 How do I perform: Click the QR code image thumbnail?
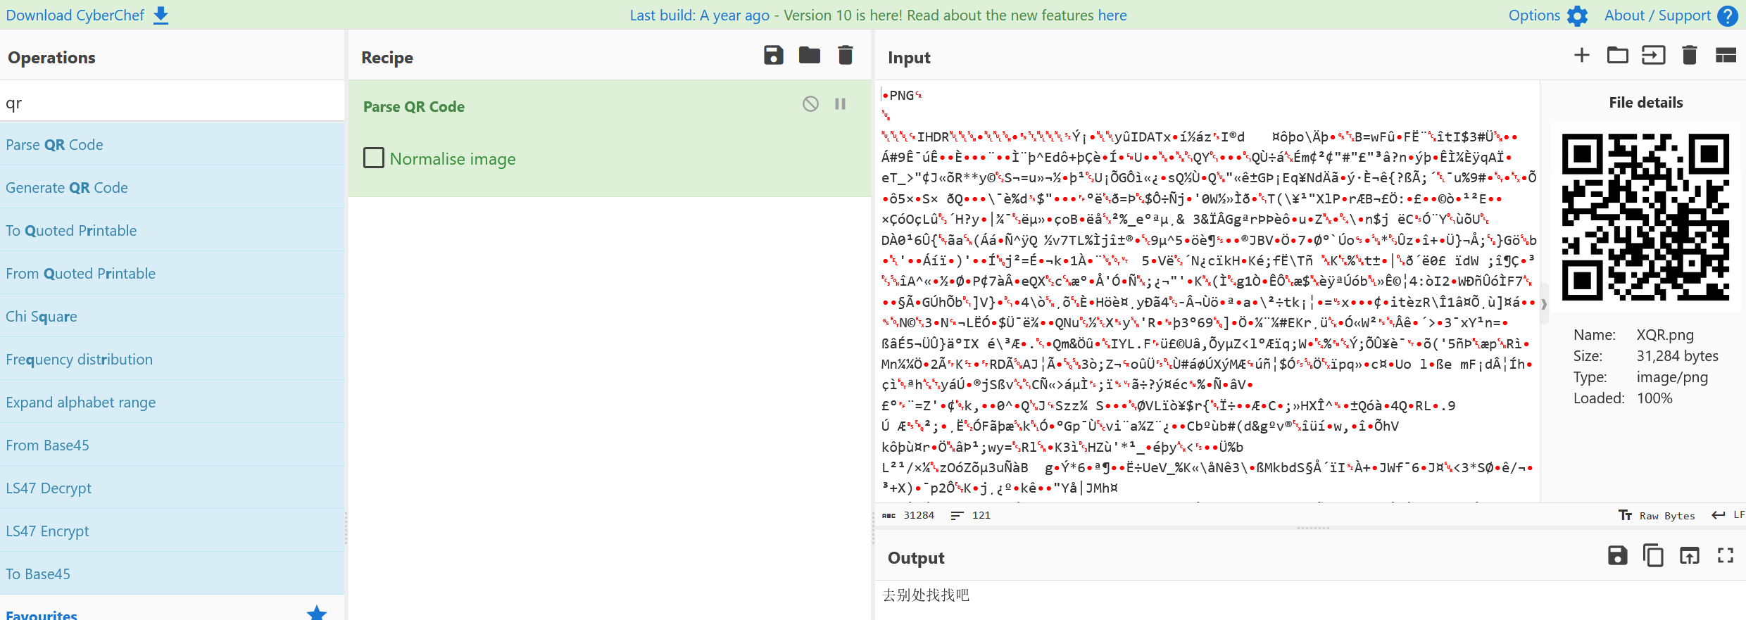coord(1645,217)
